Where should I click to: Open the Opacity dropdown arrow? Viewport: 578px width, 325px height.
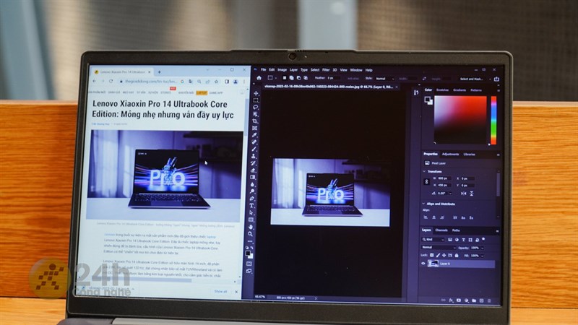483,248
